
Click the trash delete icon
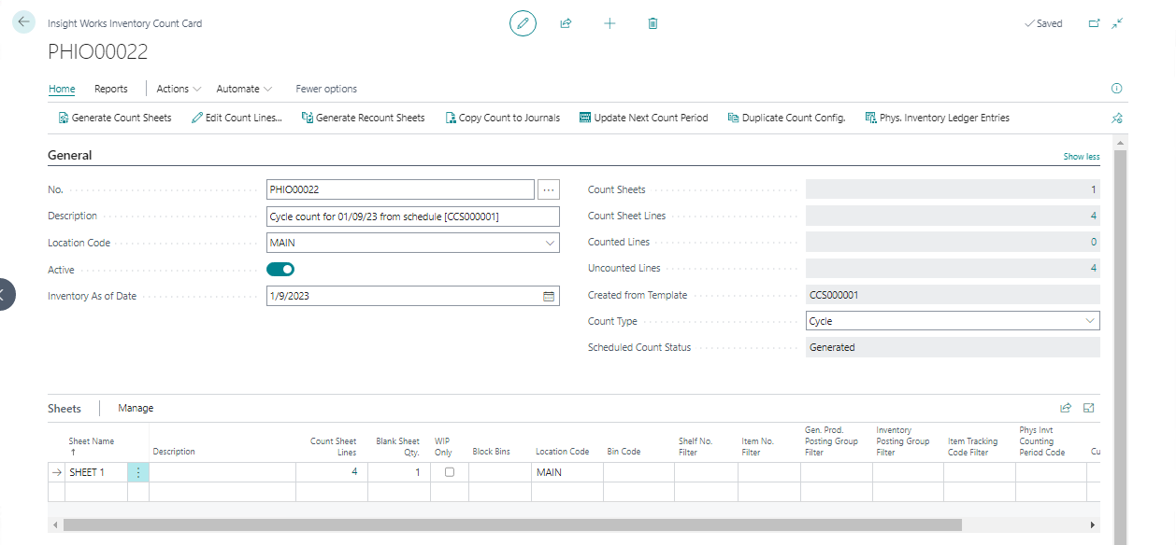pyautogui.click(x=653, y=23)
